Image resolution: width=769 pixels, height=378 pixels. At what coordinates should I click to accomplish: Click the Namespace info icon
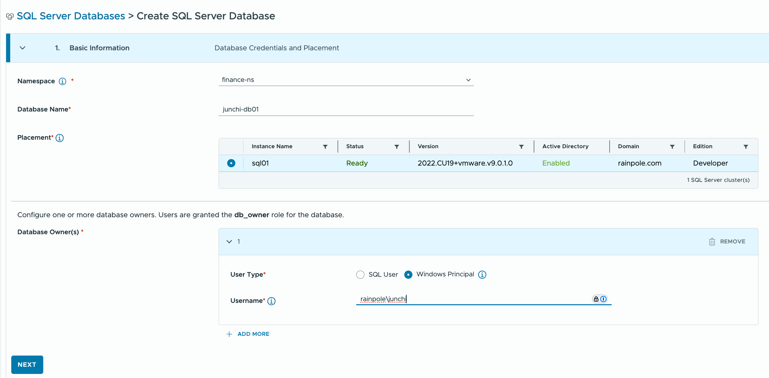pos(62,81)
